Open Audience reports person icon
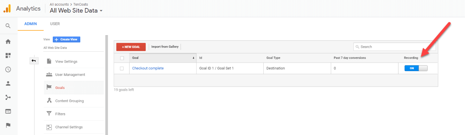Screen dimensions: 465x135 tap(8, 83)
